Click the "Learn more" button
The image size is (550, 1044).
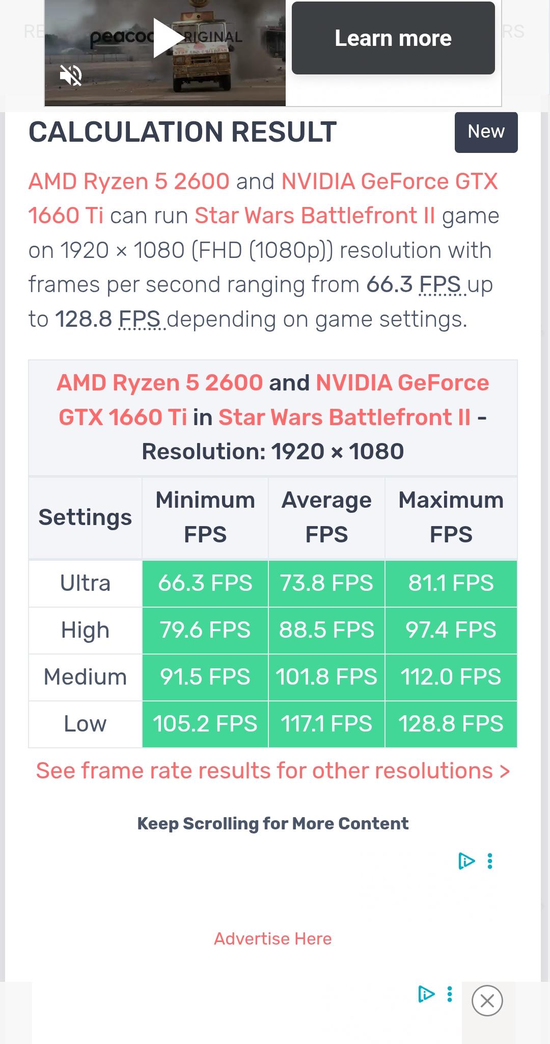393,38
